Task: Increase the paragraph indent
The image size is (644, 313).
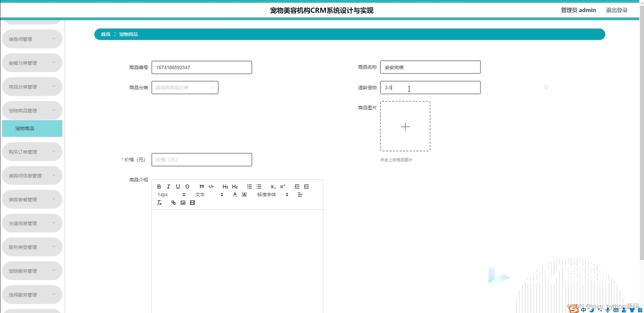Action: point(307,186)
